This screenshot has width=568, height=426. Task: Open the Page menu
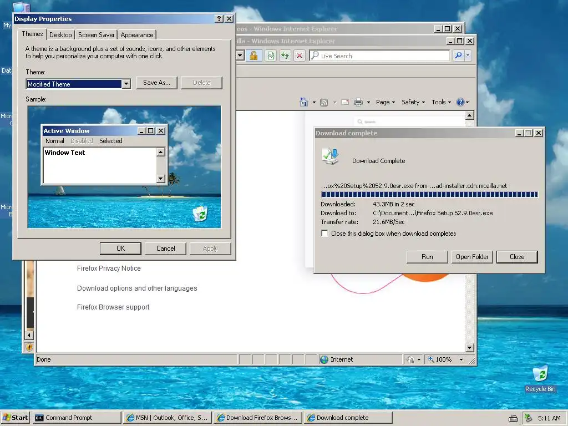(x=386, y=102)
